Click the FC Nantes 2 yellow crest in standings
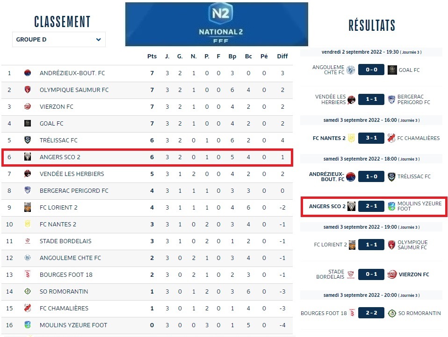448x337 pixels. tap(28, 225)
